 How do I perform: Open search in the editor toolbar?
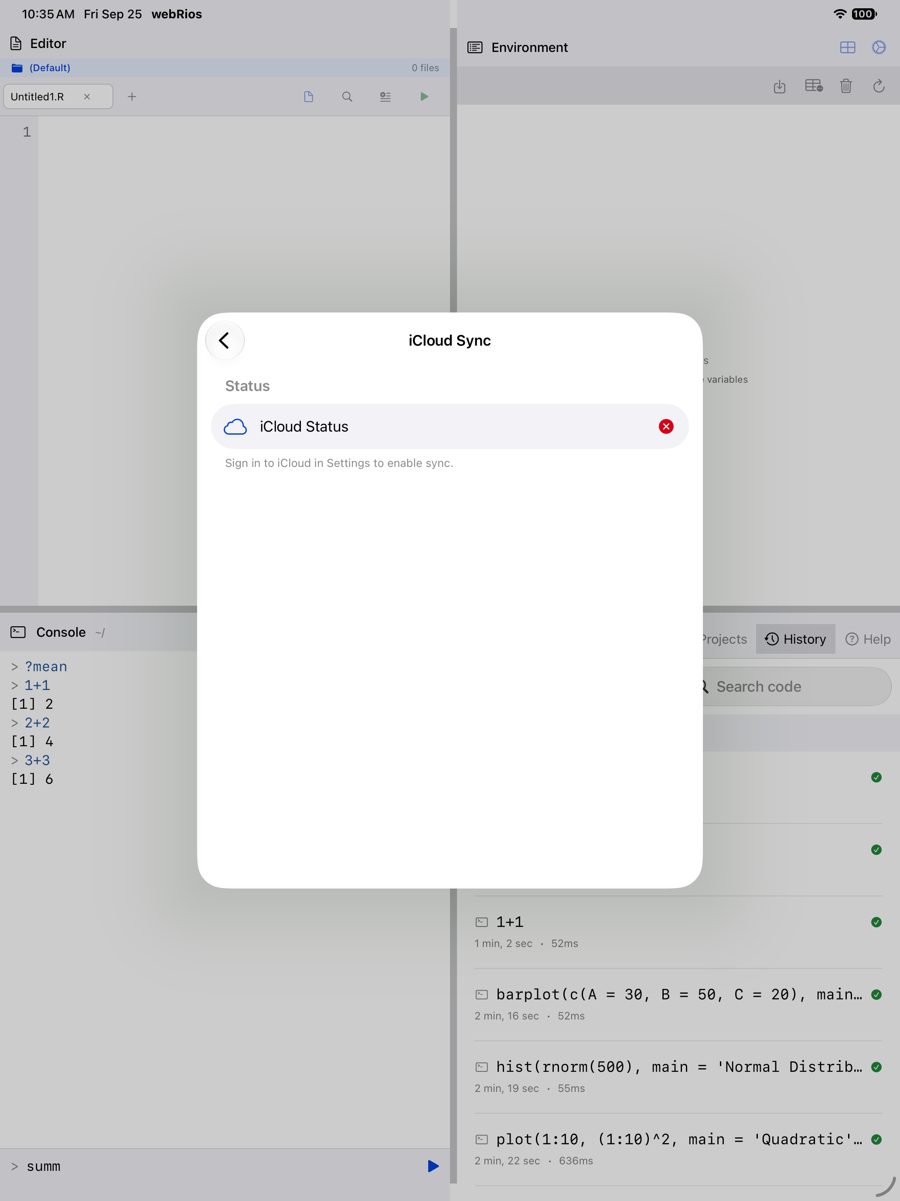347,96
